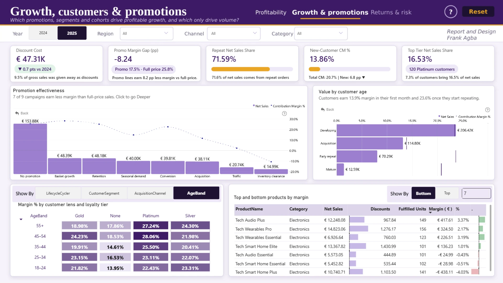Open the customer age chart help icon

coord(487,110)
